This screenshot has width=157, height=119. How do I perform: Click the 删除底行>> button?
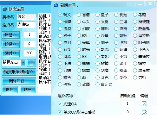click(19, 81)
